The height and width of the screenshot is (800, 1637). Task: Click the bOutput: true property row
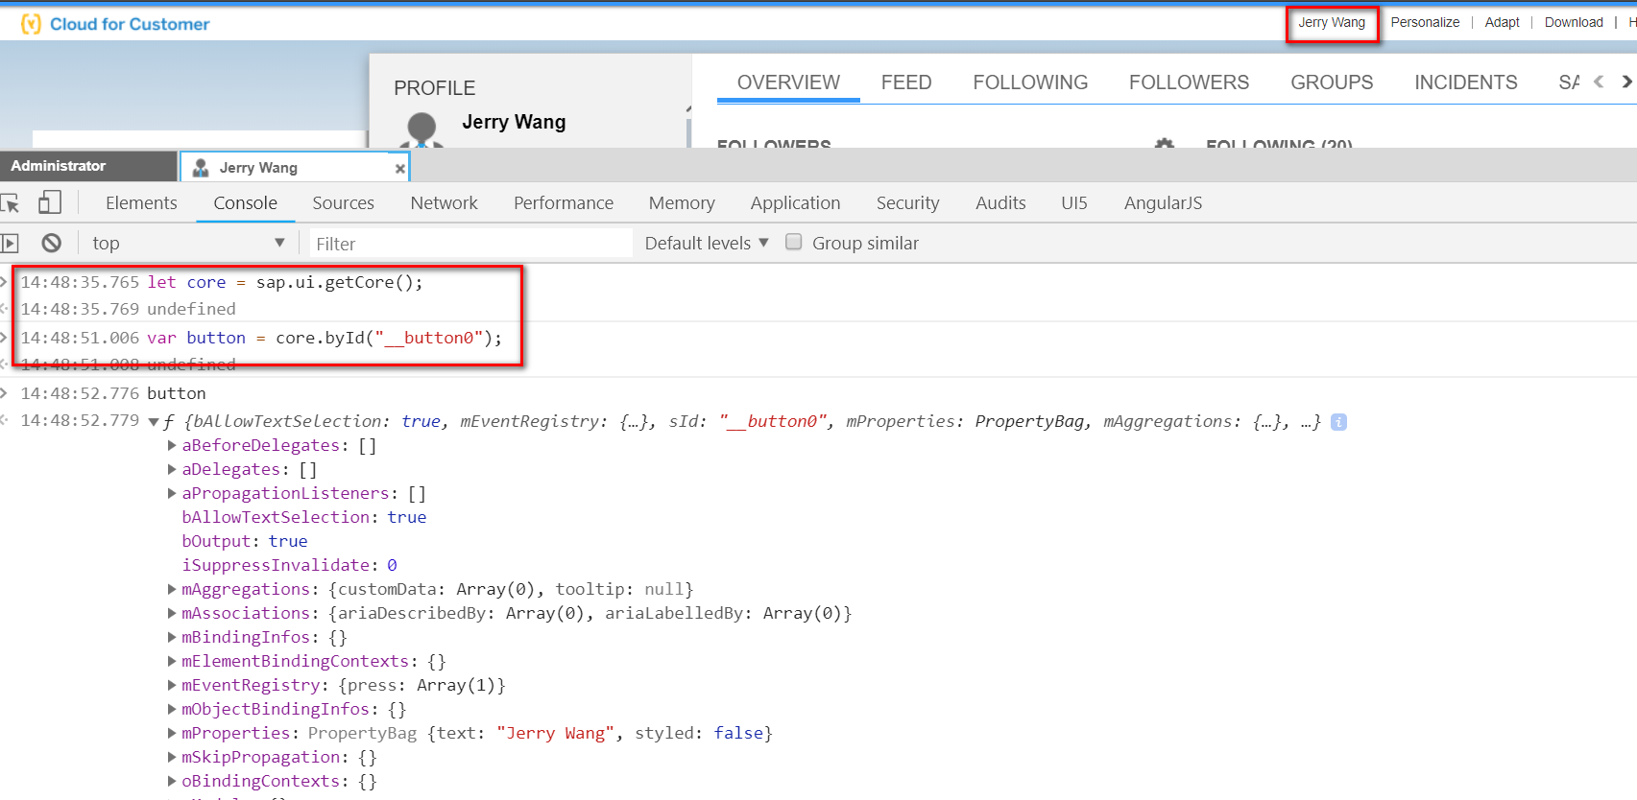click(x=245, y=541)
